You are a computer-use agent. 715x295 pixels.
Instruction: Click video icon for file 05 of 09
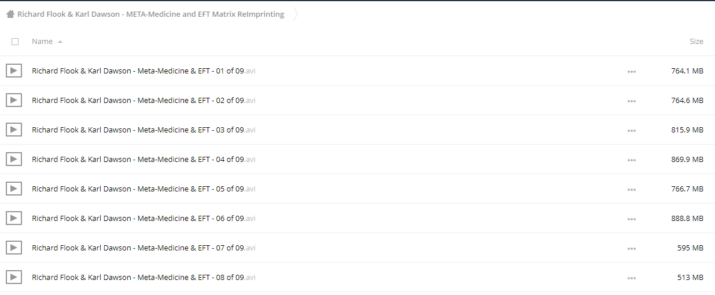(x=14, y=189)
